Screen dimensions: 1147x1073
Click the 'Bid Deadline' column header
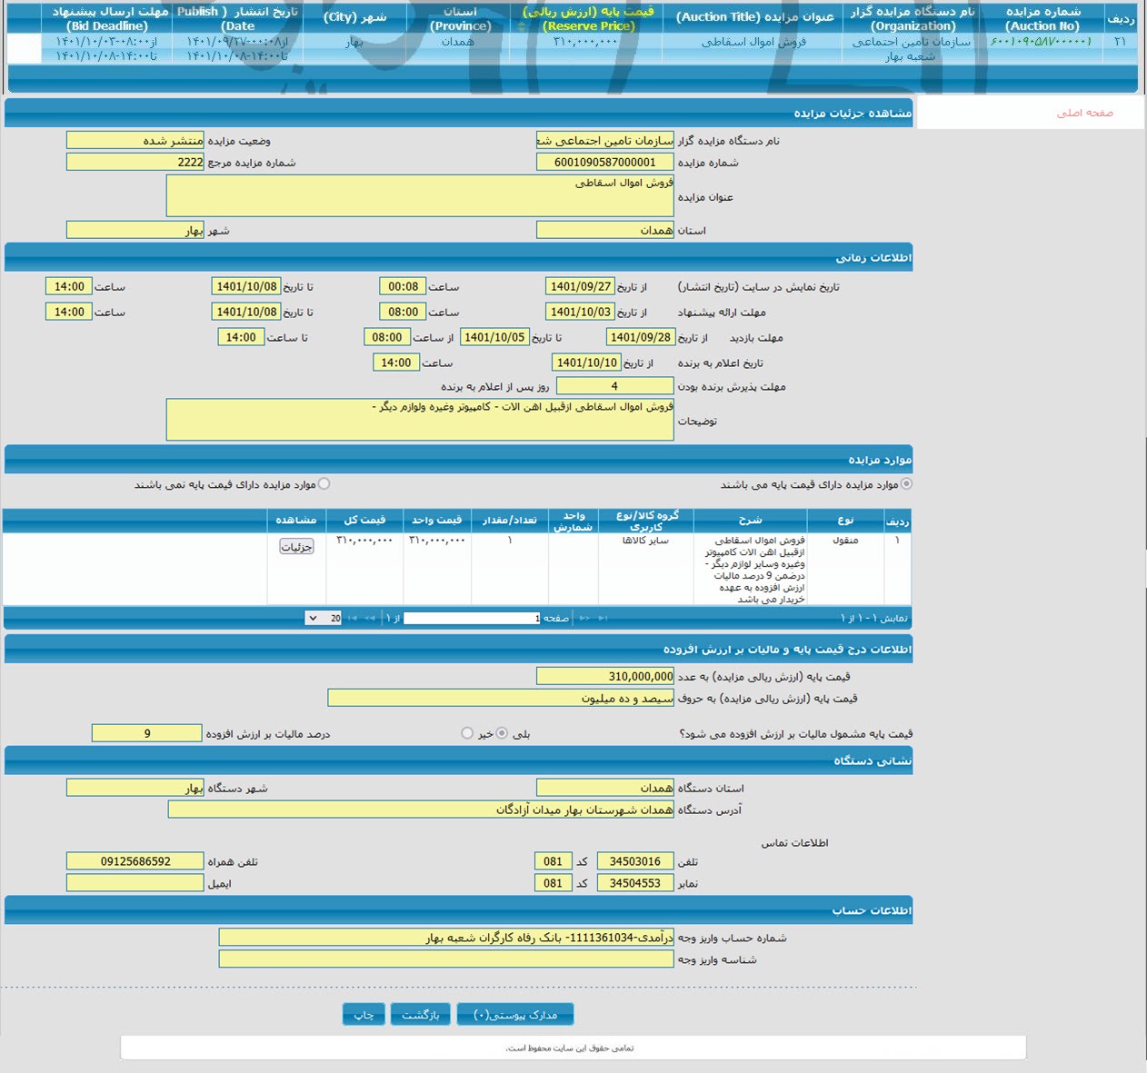tap(108, 18)
